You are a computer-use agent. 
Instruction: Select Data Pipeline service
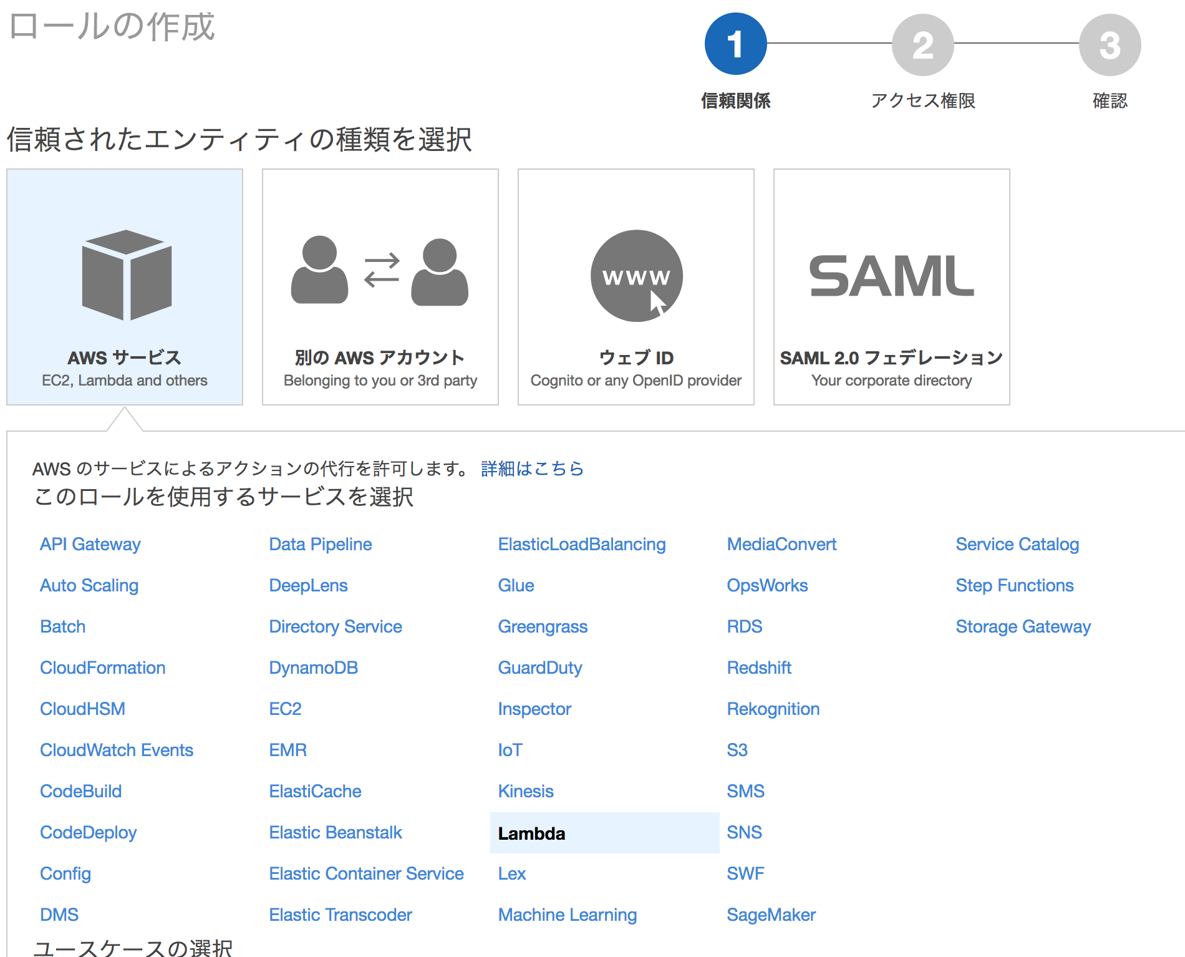coord(321,544)
